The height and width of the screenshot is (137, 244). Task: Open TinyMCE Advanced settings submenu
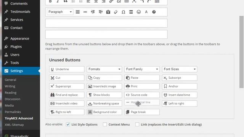click(19, 118)
